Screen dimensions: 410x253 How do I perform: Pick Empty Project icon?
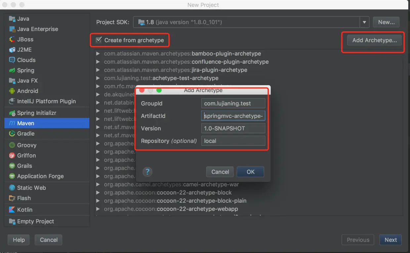(12, 221)
